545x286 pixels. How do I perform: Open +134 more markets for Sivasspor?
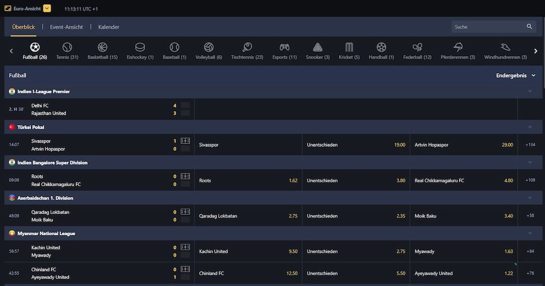(x=530, y=145)
